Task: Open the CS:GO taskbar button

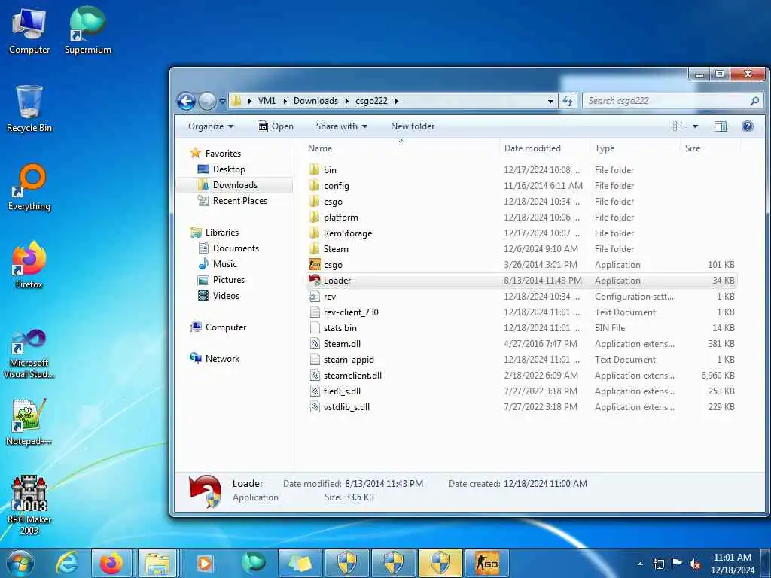Action: (487, 563)
